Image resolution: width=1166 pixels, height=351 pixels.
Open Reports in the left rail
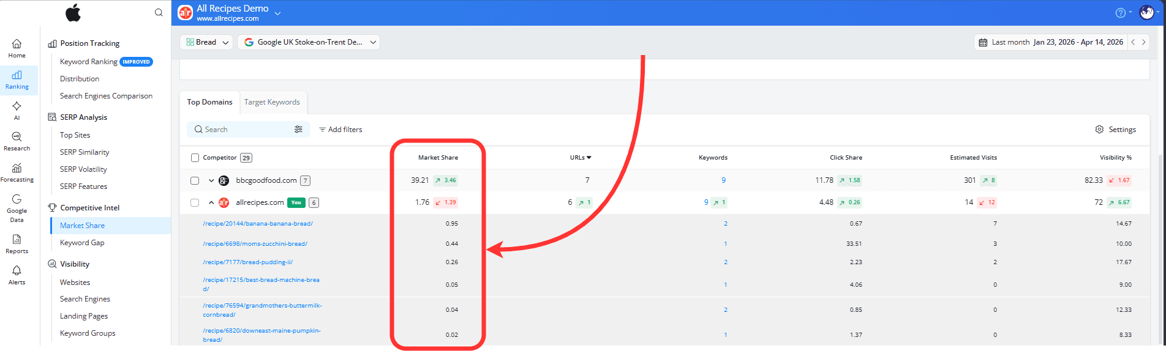tap(17, 244)
